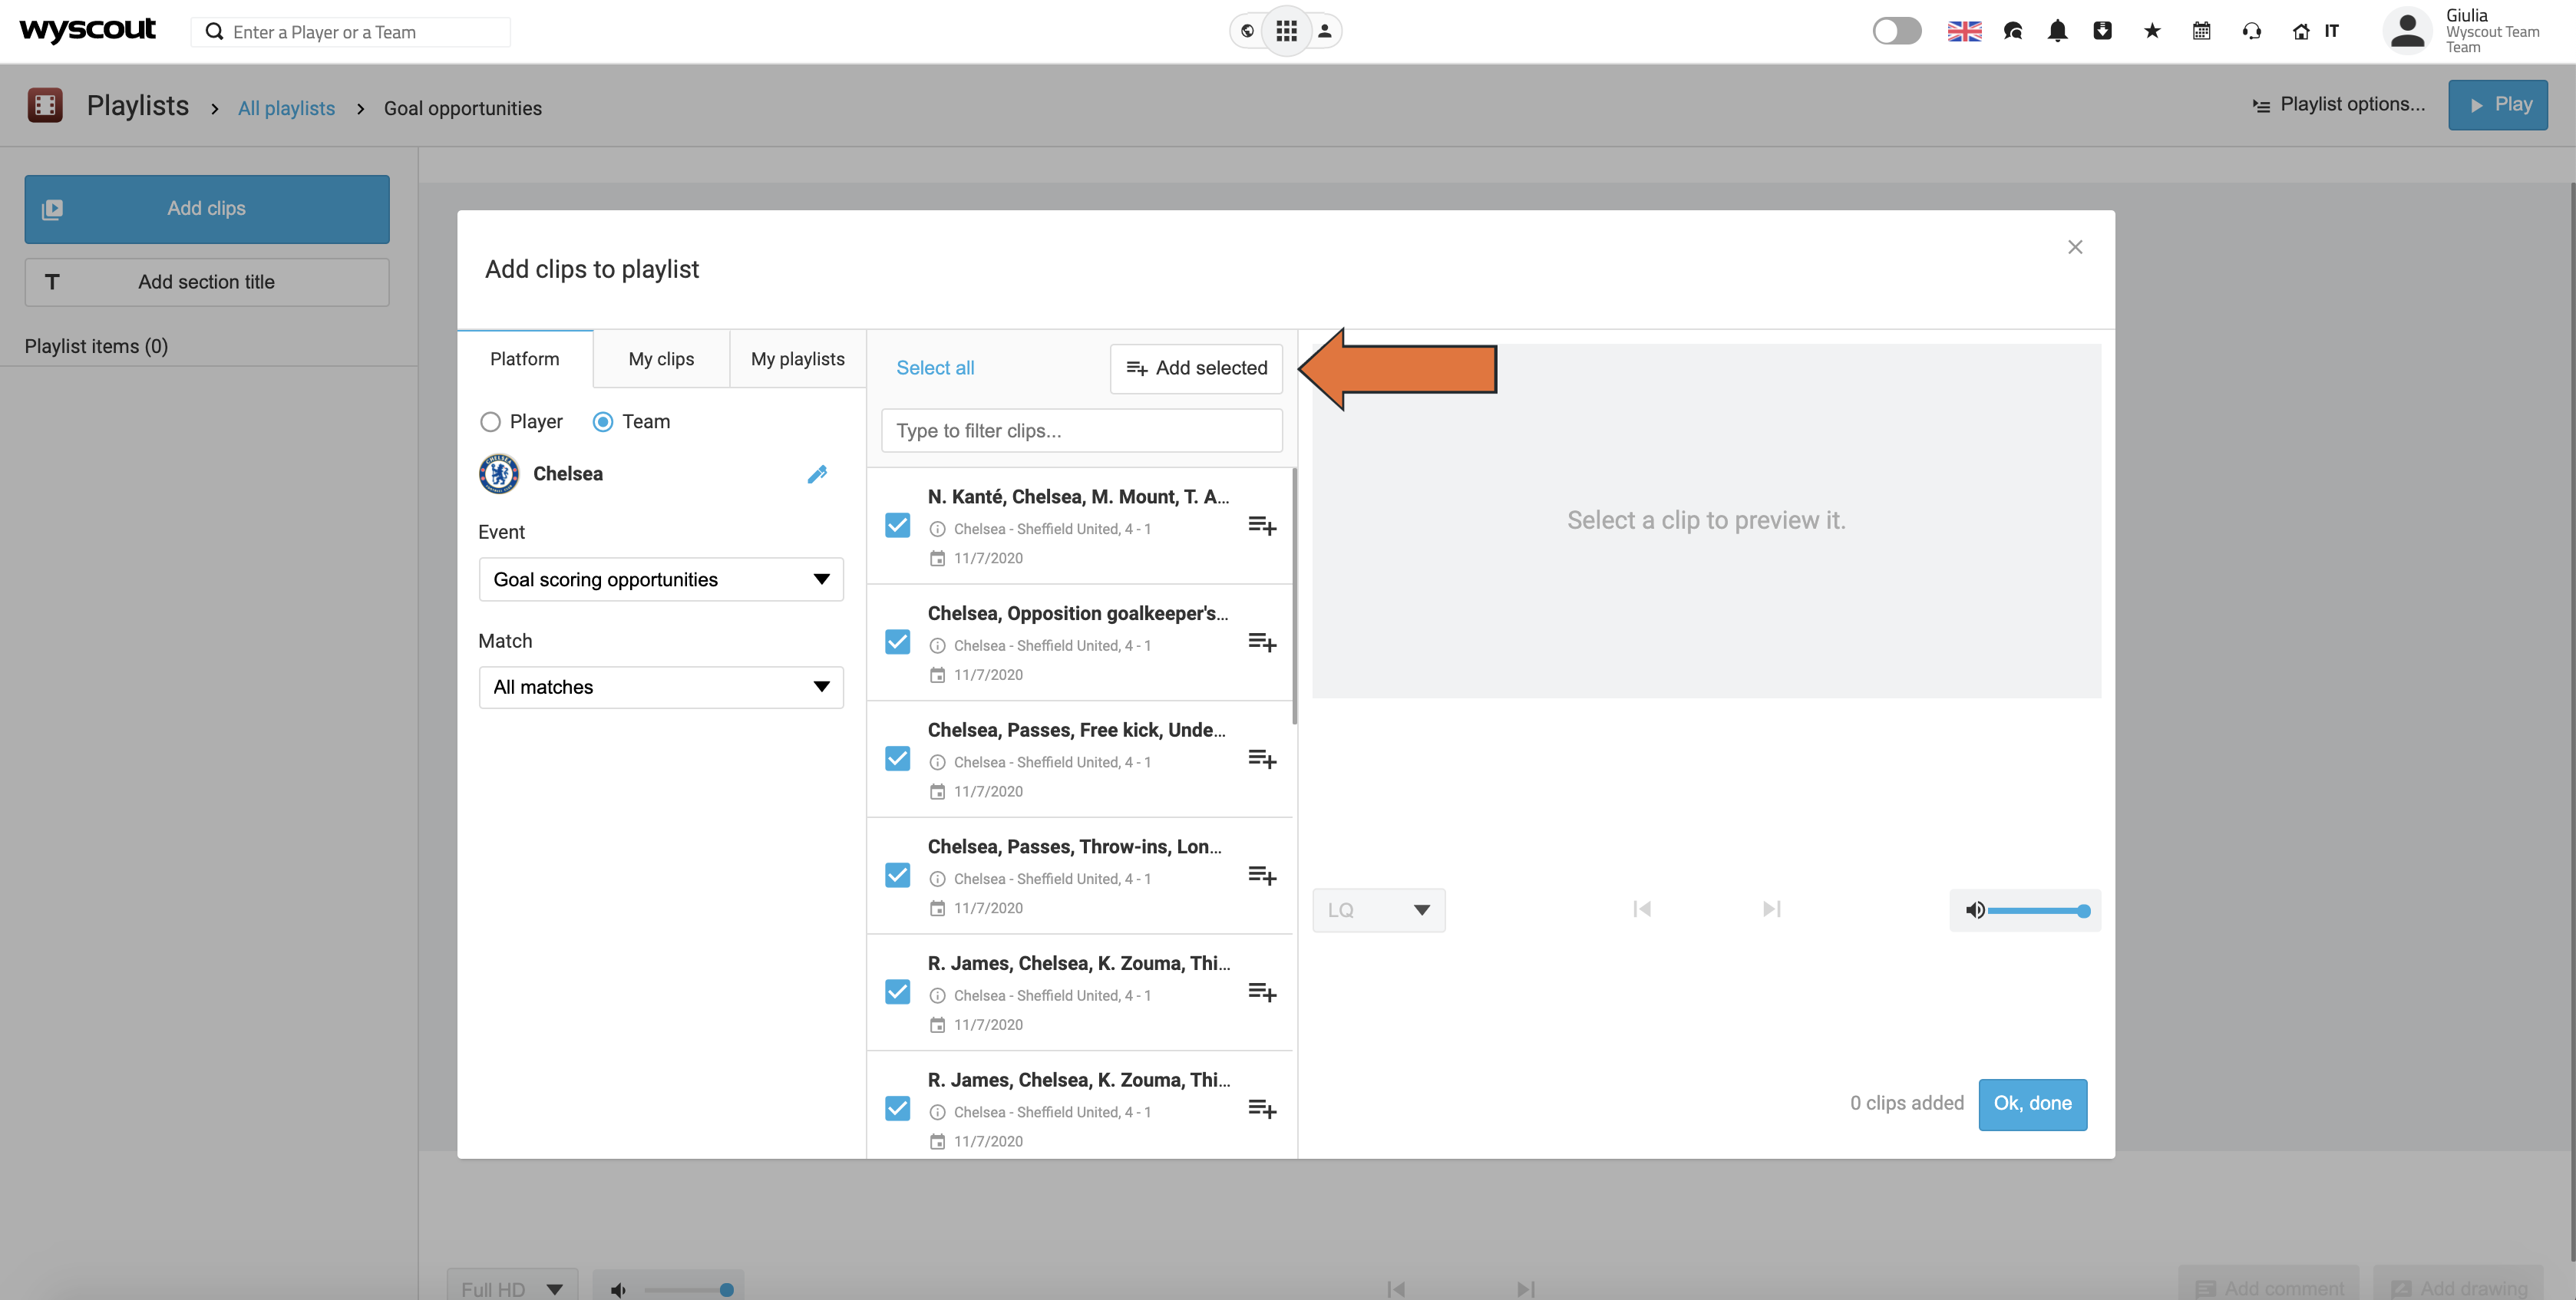Switch to the My clips tab

(x=660, y=358)
